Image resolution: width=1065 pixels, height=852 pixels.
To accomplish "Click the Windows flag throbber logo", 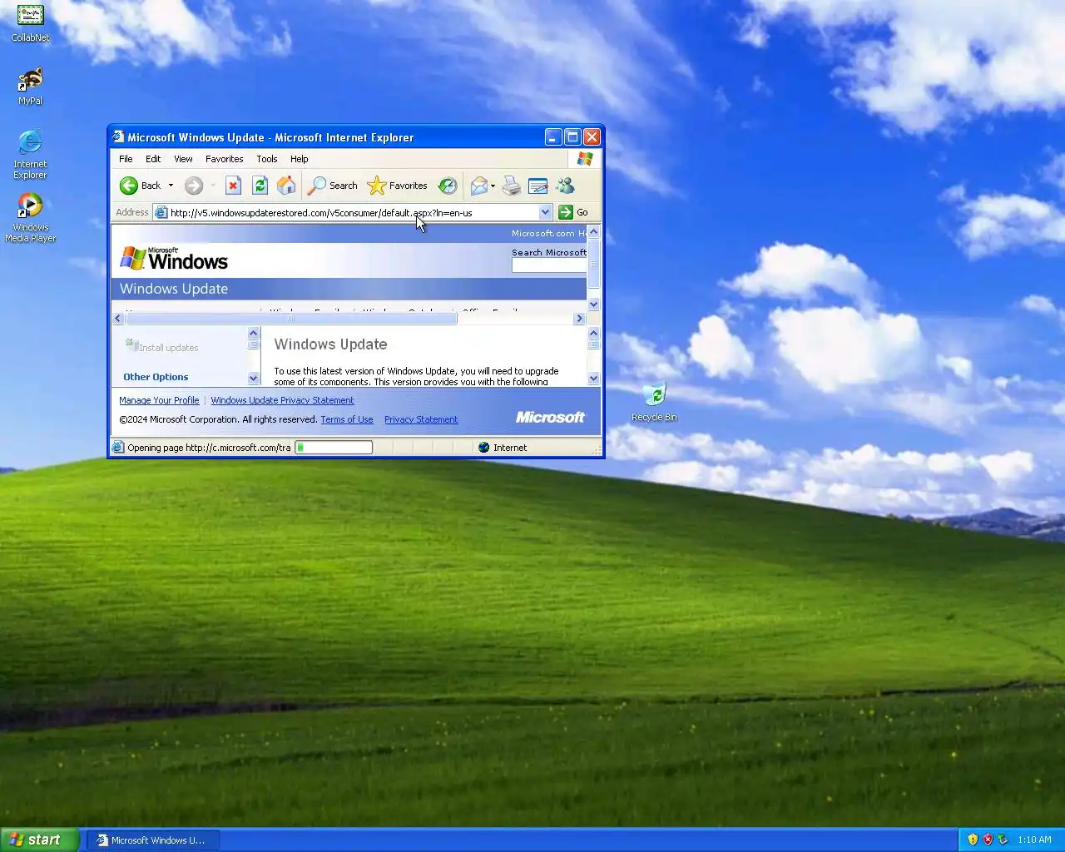I will (585, 158).
